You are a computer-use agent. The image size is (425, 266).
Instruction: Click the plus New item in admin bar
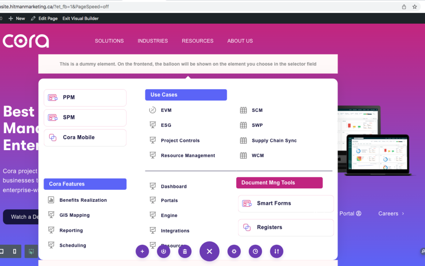17,19
